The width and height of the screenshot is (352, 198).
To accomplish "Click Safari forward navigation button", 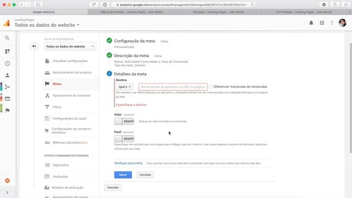I will [x=28, y=5].
